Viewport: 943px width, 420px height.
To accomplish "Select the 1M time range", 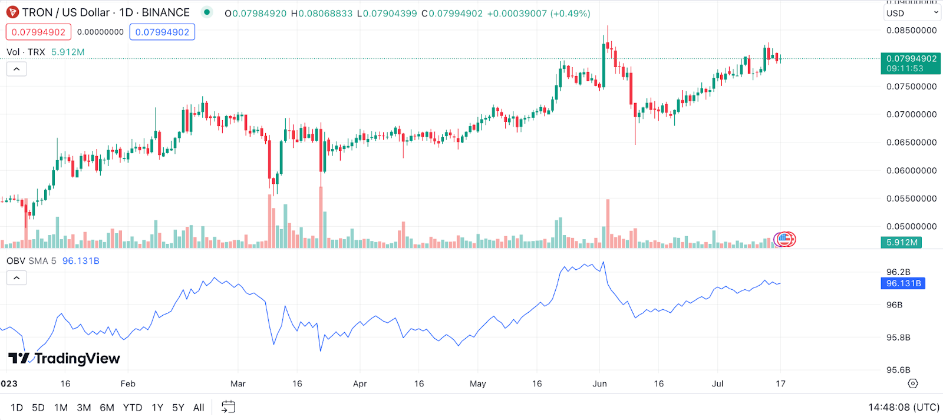I will point(61,408).
